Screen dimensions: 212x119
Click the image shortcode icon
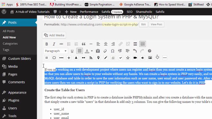(150, 58)
